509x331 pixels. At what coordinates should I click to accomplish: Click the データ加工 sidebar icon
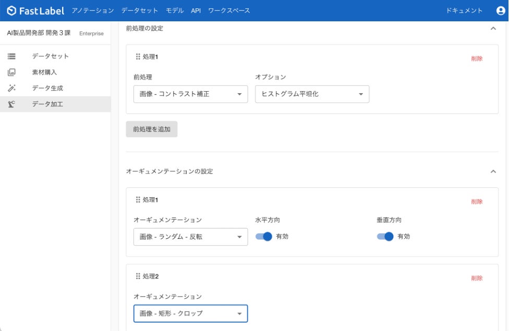11,104
